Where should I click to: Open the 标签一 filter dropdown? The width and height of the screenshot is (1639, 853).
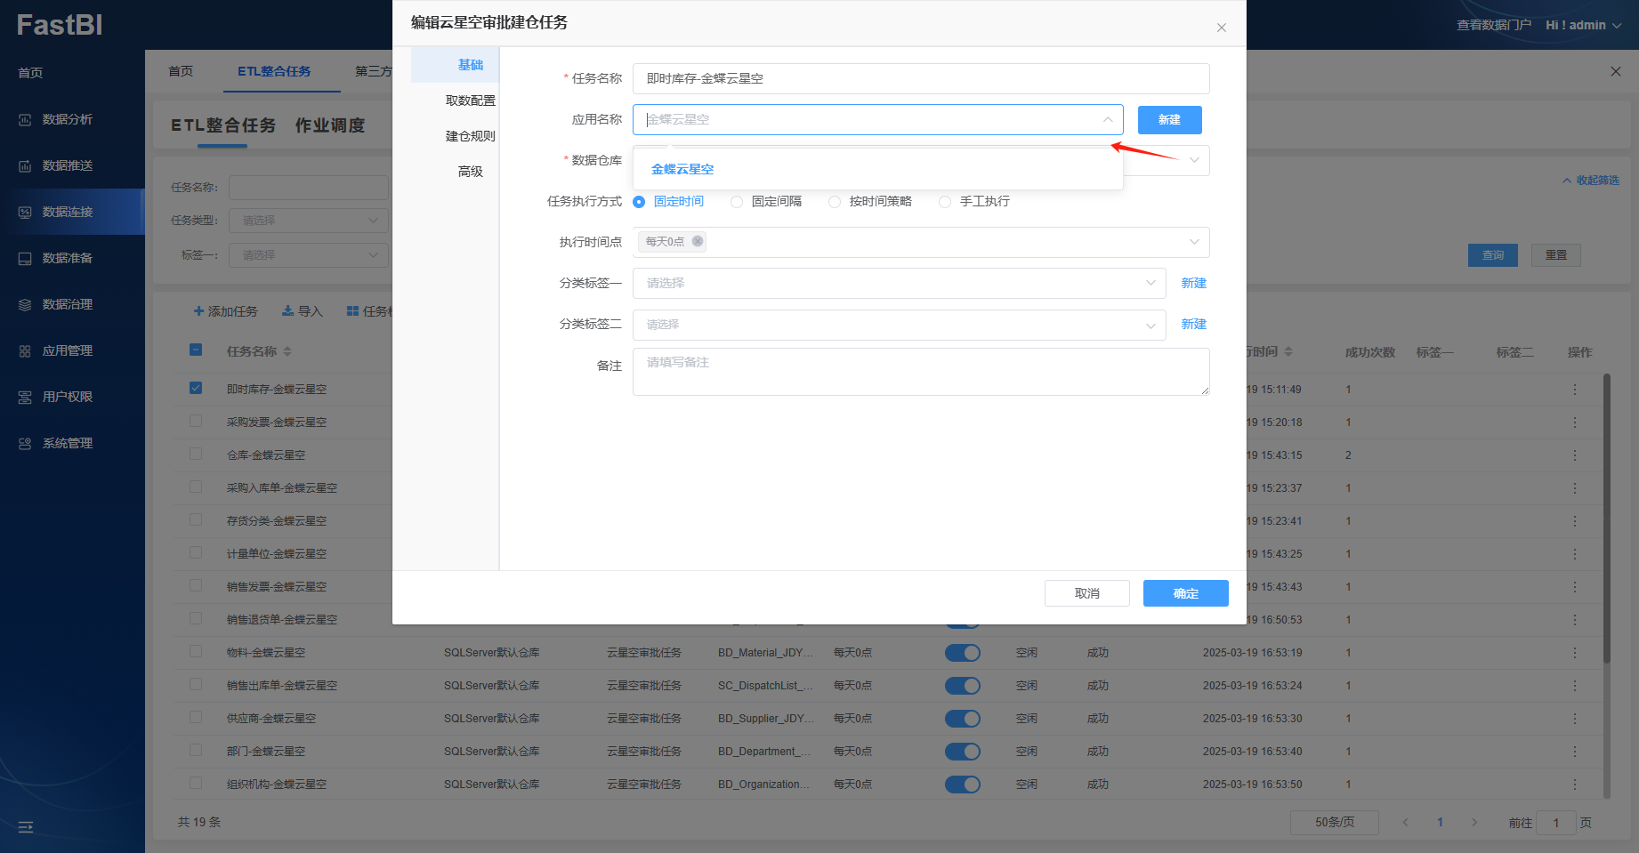point(309,255)
